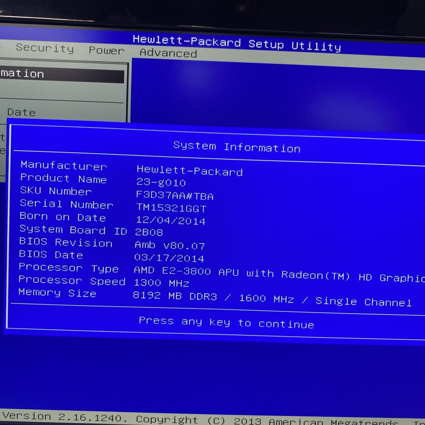This screenshot has height=425, width=425.
Task: Click the 'BIOS Date' label
Action: point(51,254)
